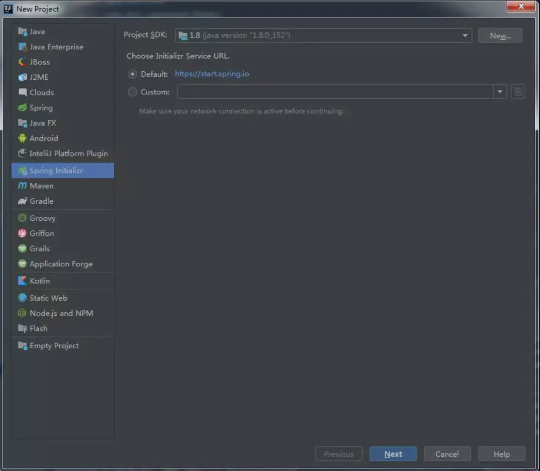This screenshot has width=540, height=471.
Task: Click the Cancel button
Action: pyautogui.click(x=447, y=454)
